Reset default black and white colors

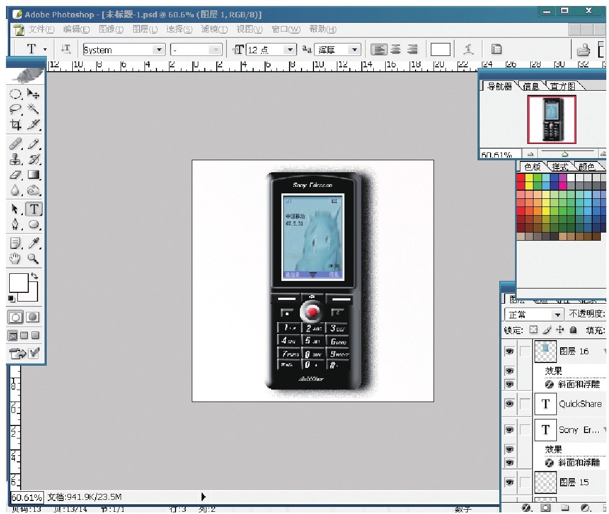click(11, 298)
